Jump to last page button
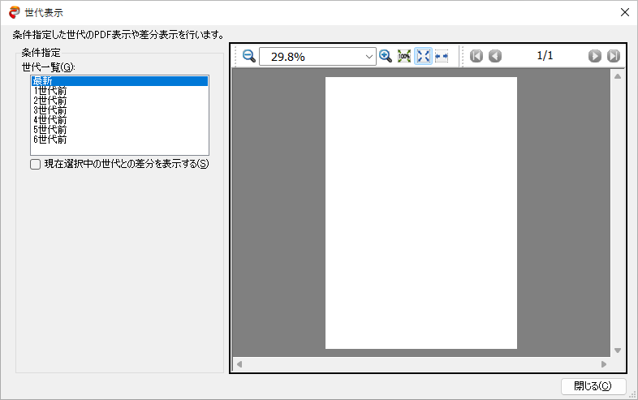 click(x=613, y=56)
